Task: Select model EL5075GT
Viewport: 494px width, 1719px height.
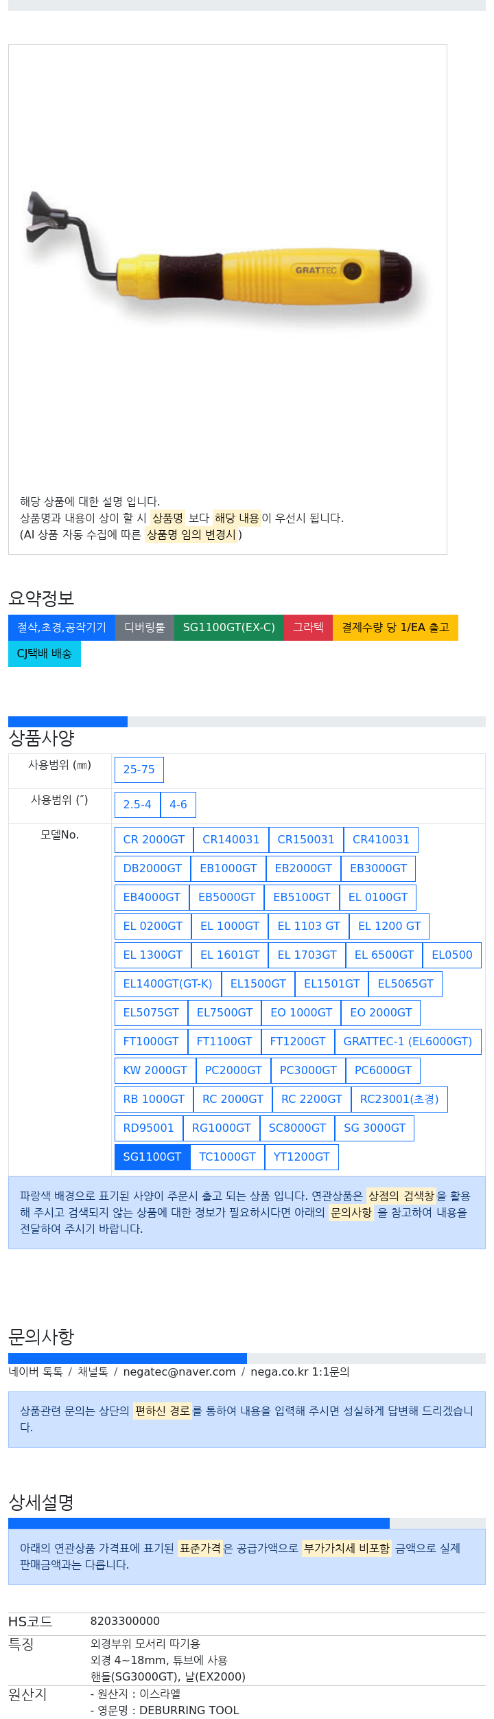Action: click(151, 1013)
